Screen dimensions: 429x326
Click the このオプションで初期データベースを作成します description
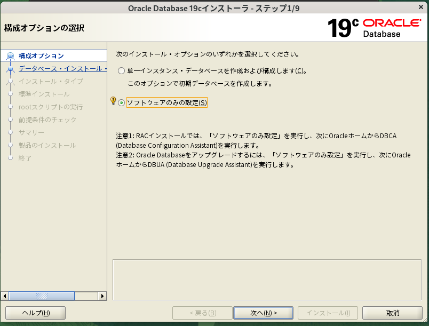[200, 84]
